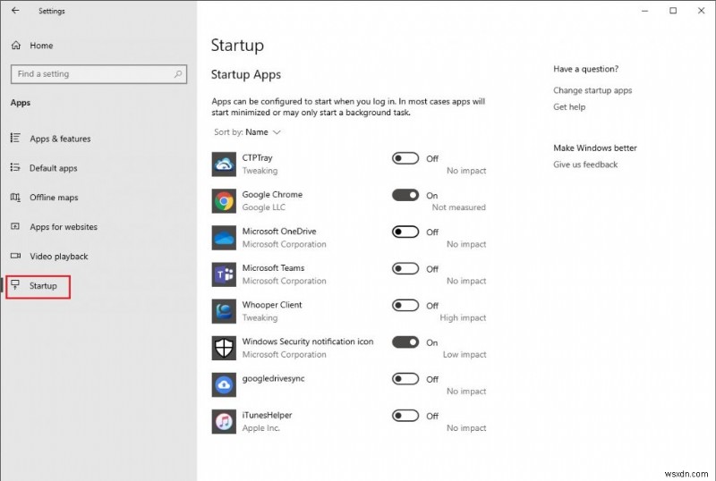This screenshot has width=716, height=481.
Task: Click the Default apps icon
Action: 15,167
